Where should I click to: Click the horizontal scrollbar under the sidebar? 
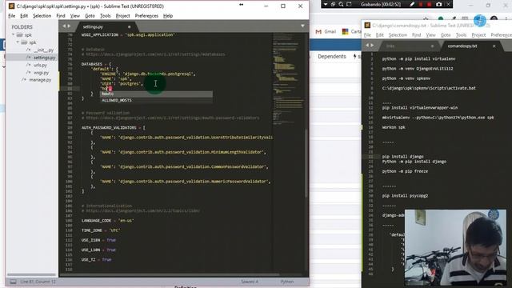(x=31, y=274)
